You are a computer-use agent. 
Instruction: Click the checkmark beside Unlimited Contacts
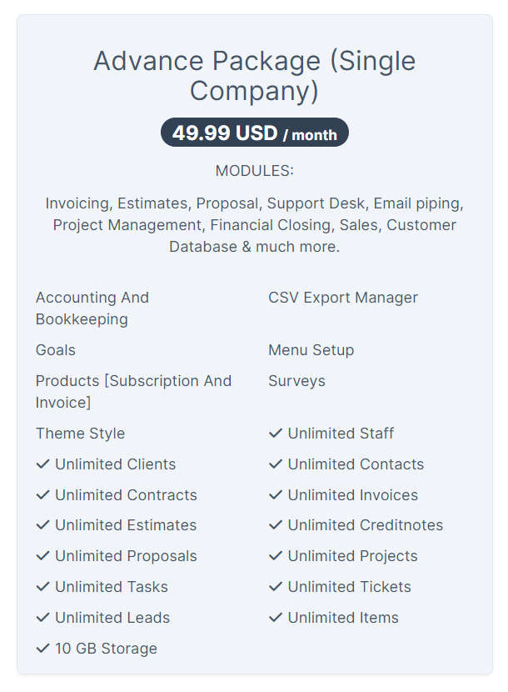[x=276, y=464]
